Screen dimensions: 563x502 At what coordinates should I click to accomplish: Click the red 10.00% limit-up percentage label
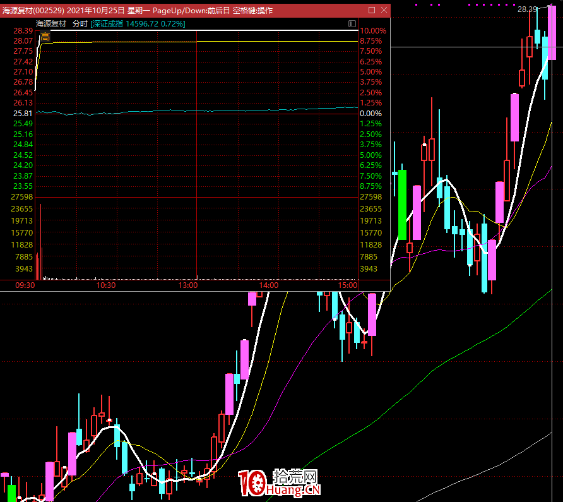coord(374,31)
